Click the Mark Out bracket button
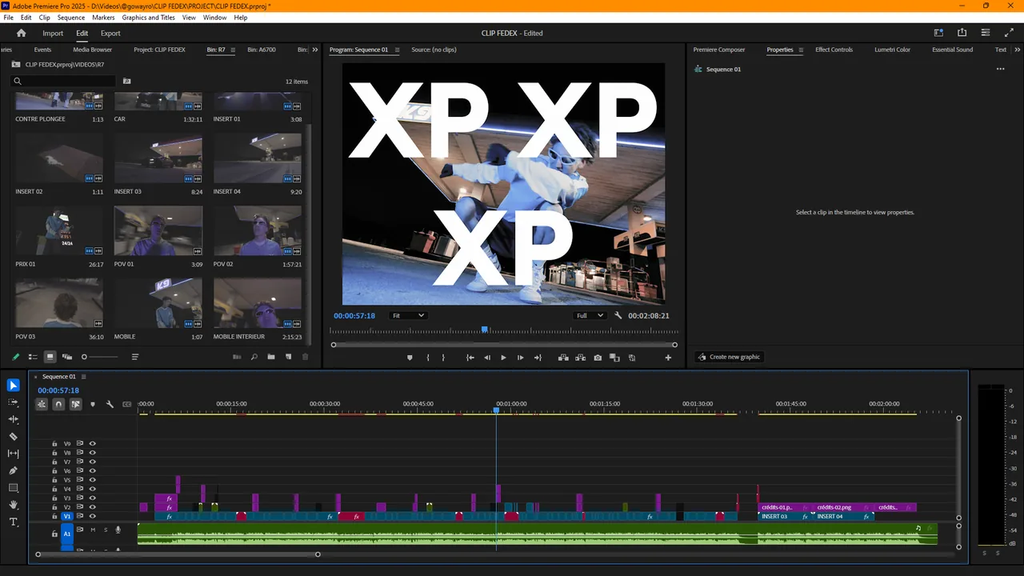1024x576 pixels. (x=443, y=358)
